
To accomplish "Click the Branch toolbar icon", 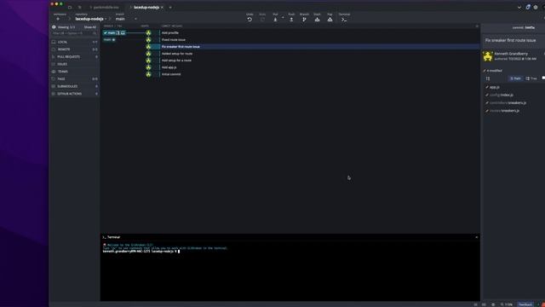I will click(x=304, y=20).
